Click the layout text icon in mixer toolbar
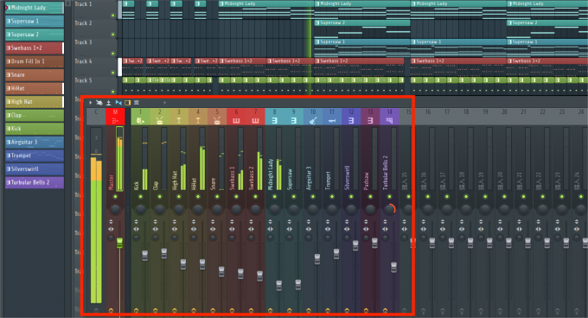Viewport: 588px width, 318px height. [x=137, y=102]
